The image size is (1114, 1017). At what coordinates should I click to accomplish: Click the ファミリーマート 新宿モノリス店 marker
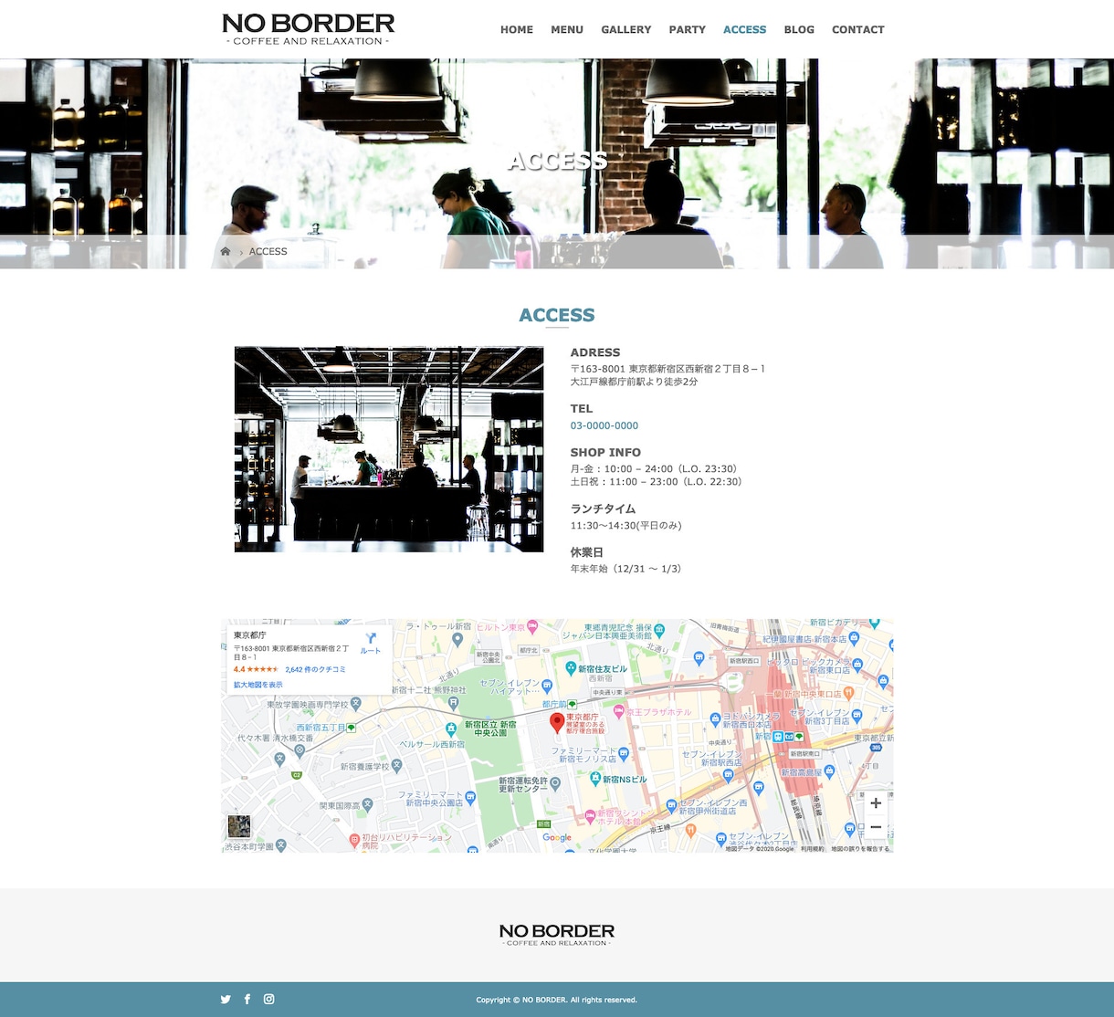[624, 753]
